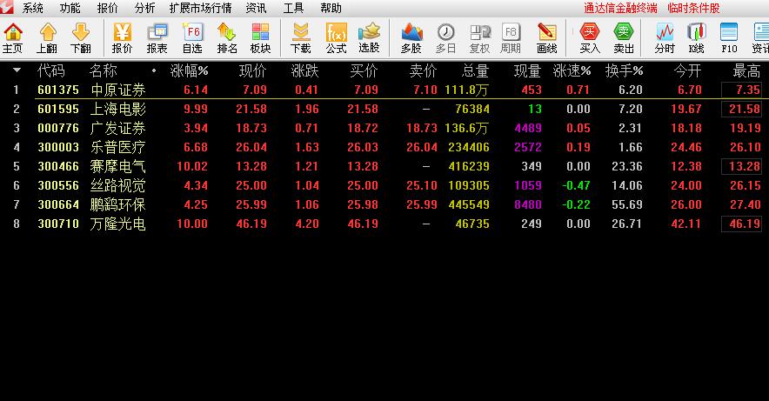Select the 画线 draw line tool
The width and height of the screenshot is (769, 401).
[546, 38]
